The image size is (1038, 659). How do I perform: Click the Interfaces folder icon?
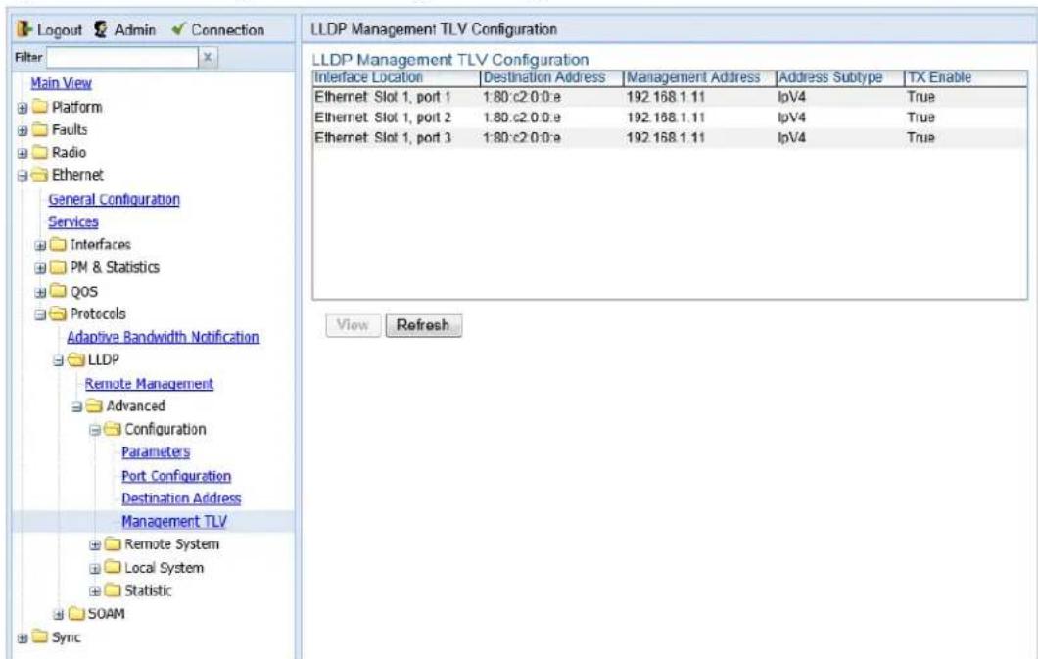59,245
